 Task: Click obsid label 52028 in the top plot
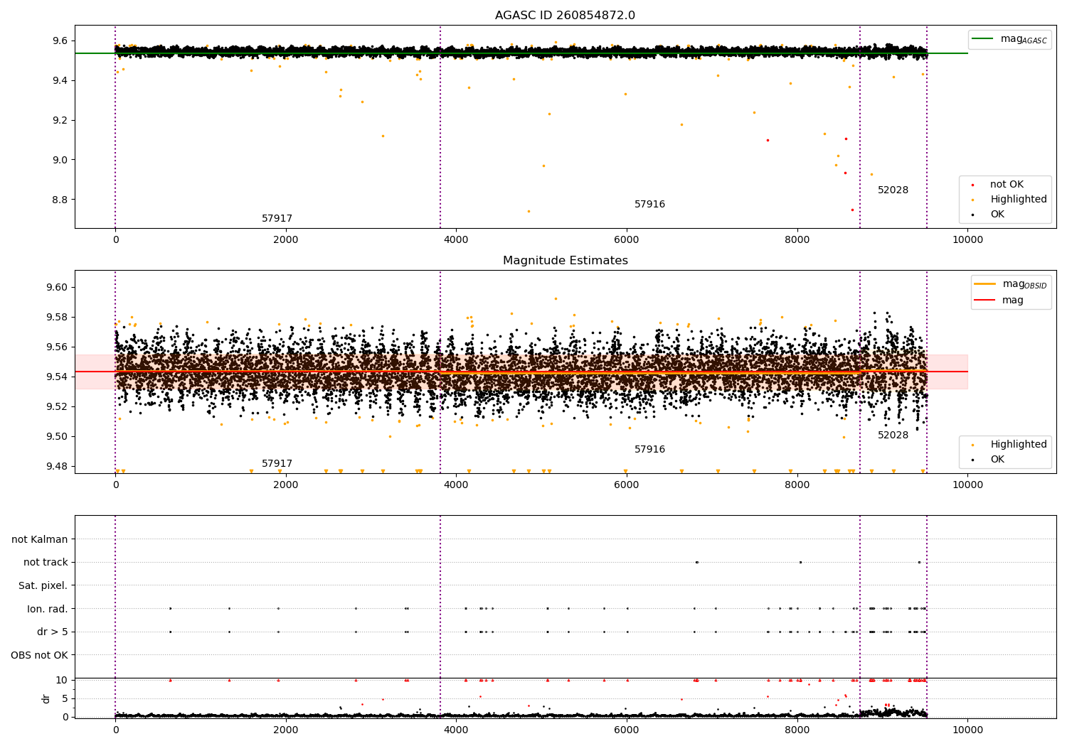click(x=893, y=190)
